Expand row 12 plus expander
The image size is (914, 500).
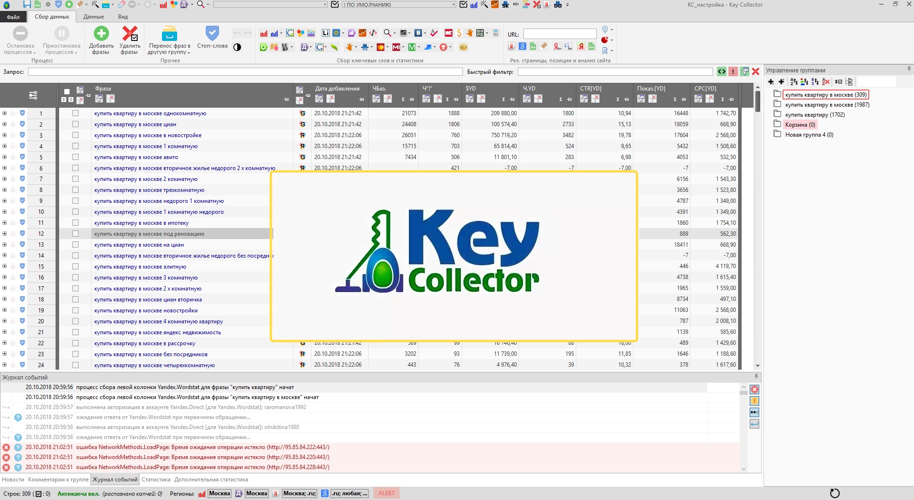4,234
